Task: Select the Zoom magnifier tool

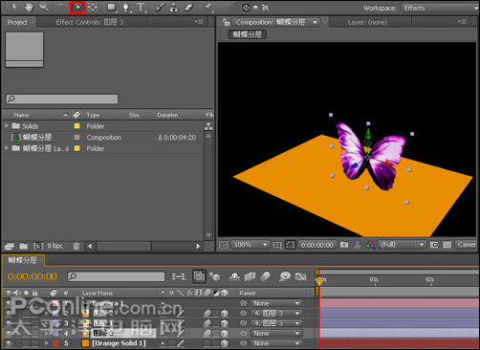Action: point(44,8)
